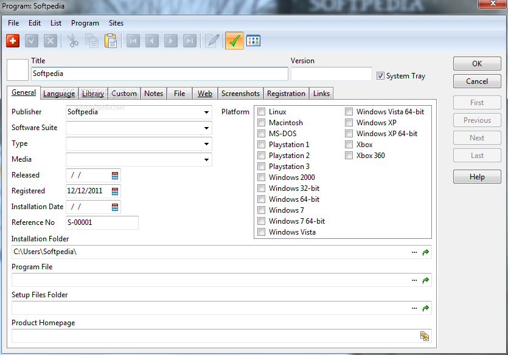Browse for Setup Files Folder with ellipsis

(414, 308)
